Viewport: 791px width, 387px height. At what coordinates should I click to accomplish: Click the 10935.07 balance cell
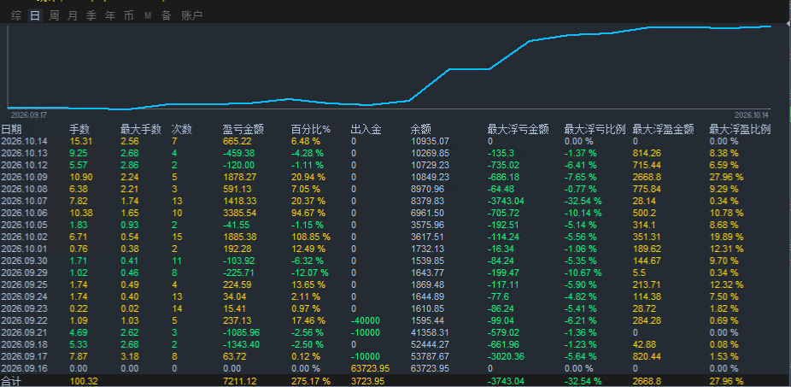click(430, 142)
